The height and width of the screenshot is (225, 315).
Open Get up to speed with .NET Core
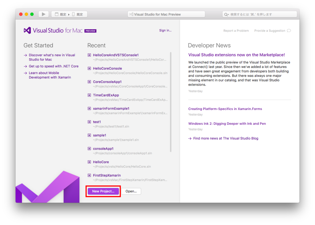(54, 66)
